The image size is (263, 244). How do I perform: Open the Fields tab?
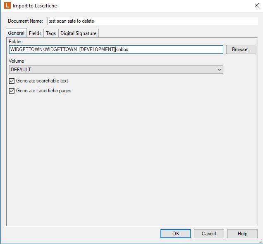coord(35,33)
